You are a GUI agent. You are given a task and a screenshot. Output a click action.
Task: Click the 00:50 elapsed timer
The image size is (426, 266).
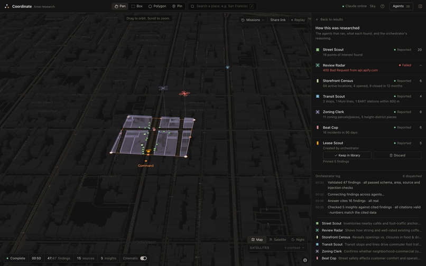tap(36, 259)
